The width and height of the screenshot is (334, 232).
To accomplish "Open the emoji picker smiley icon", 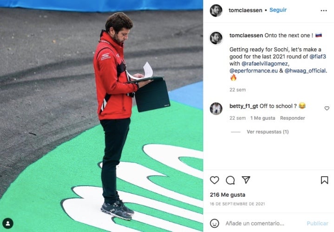I will [x=214, y=223].
